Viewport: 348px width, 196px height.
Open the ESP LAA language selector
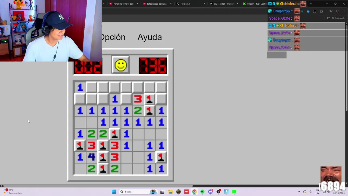tap(317, 192)
